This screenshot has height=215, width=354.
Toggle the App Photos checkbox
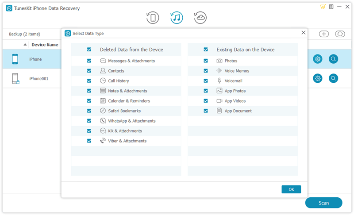tap(206, 91)
